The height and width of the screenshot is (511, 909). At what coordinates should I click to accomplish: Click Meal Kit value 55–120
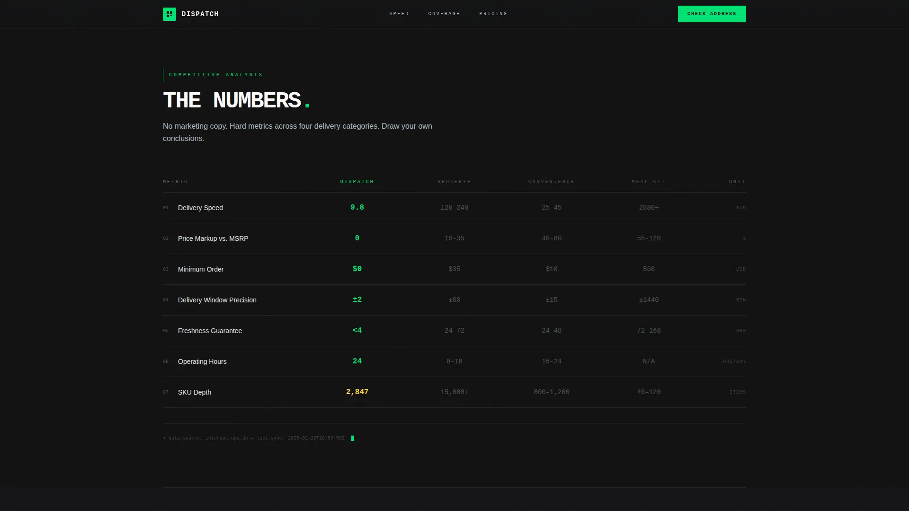point(649,238)
